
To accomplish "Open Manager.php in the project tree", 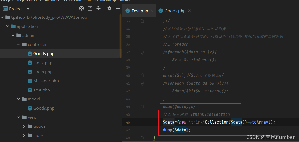I will [46, 81].
